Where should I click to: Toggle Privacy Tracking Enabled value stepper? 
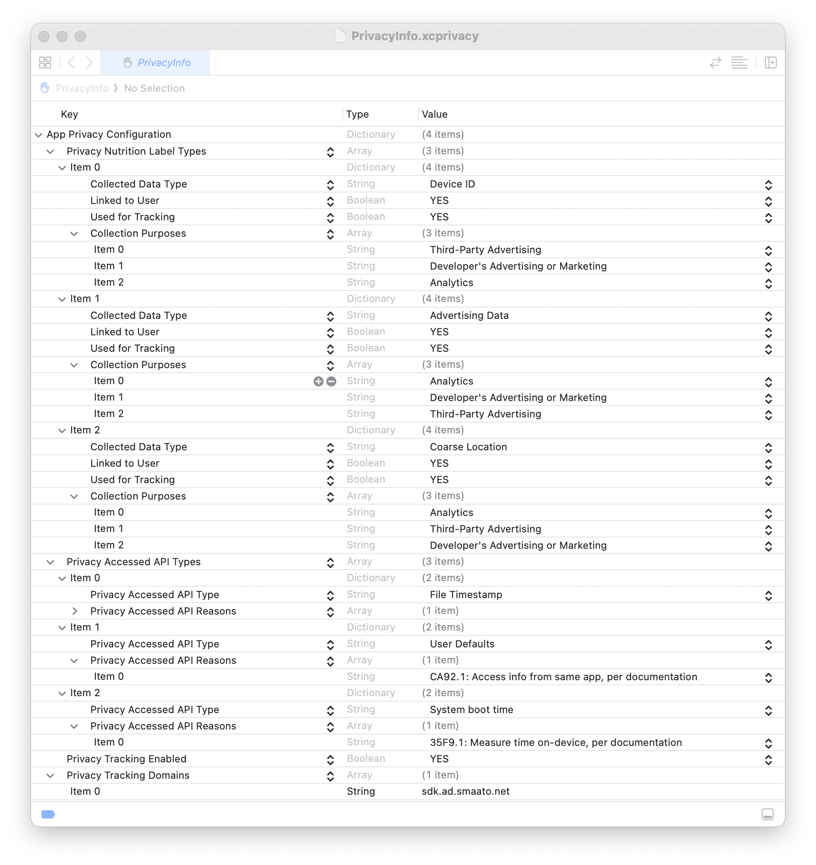[x=768, y=759]
